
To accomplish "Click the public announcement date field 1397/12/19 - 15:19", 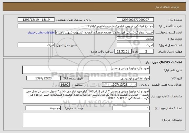I will (36, 20).
